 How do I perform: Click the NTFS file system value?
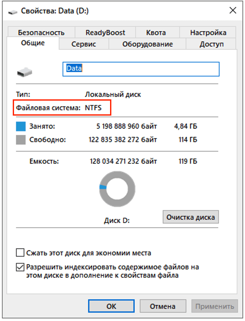(x=93, y=108)
